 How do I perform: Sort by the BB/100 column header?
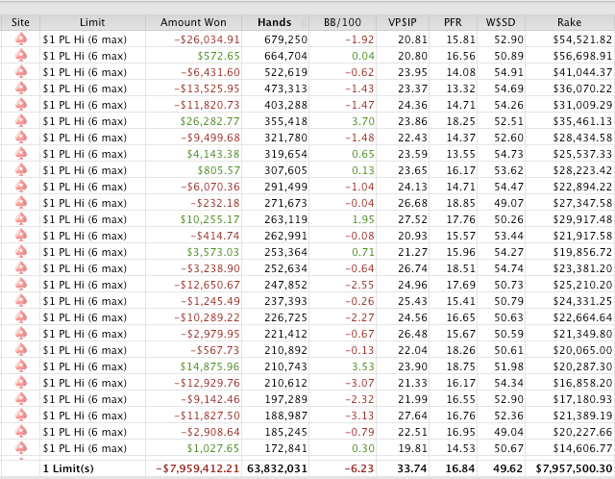(x=345, y=21)
